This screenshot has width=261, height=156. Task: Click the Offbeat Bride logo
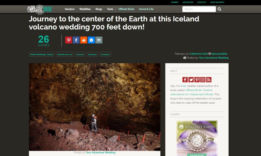point(40,9)
